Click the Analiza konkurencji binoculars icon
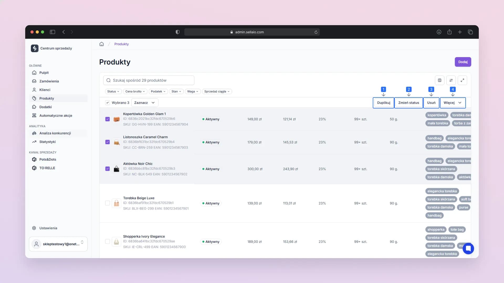The image size is (504, 283). coord(34,133)
